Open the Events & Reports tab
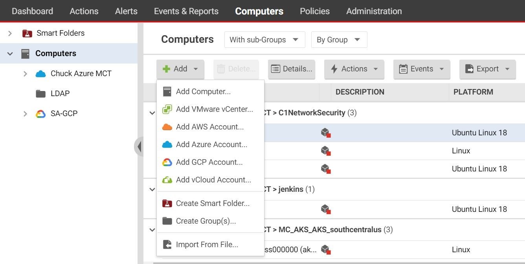The width and height of the screenshot is (525, 264). (186, 11)
